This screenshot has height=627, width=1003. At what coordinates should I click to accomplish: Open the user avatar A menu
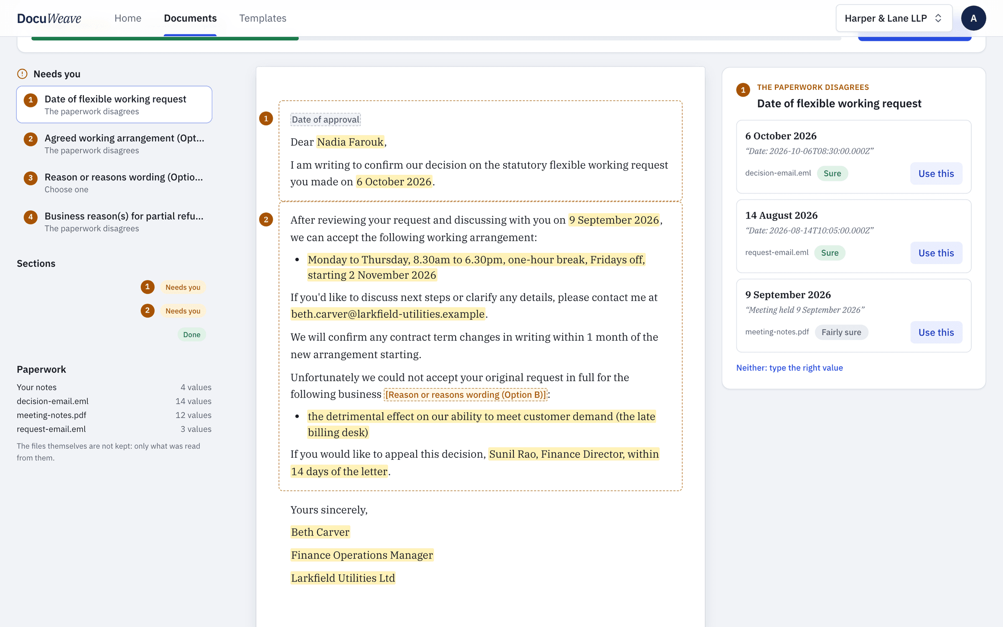click(x=973, y=18)
